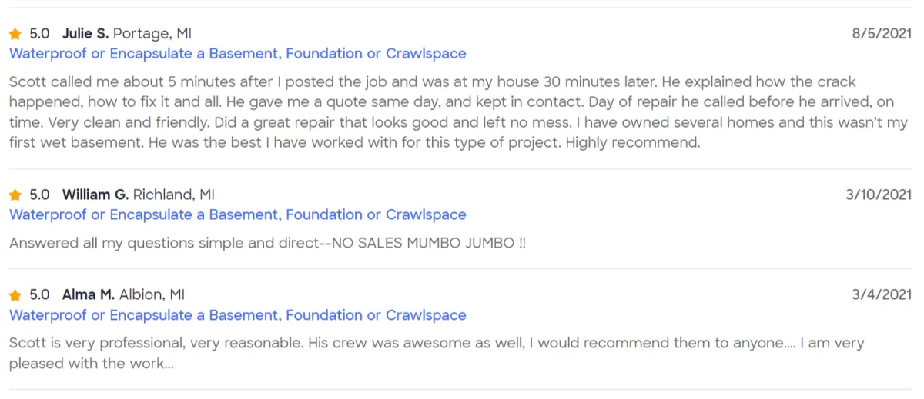The image size is (924, 399).
Task: Click the review text beginning Scott is very professional
Action: pos(437,354)
